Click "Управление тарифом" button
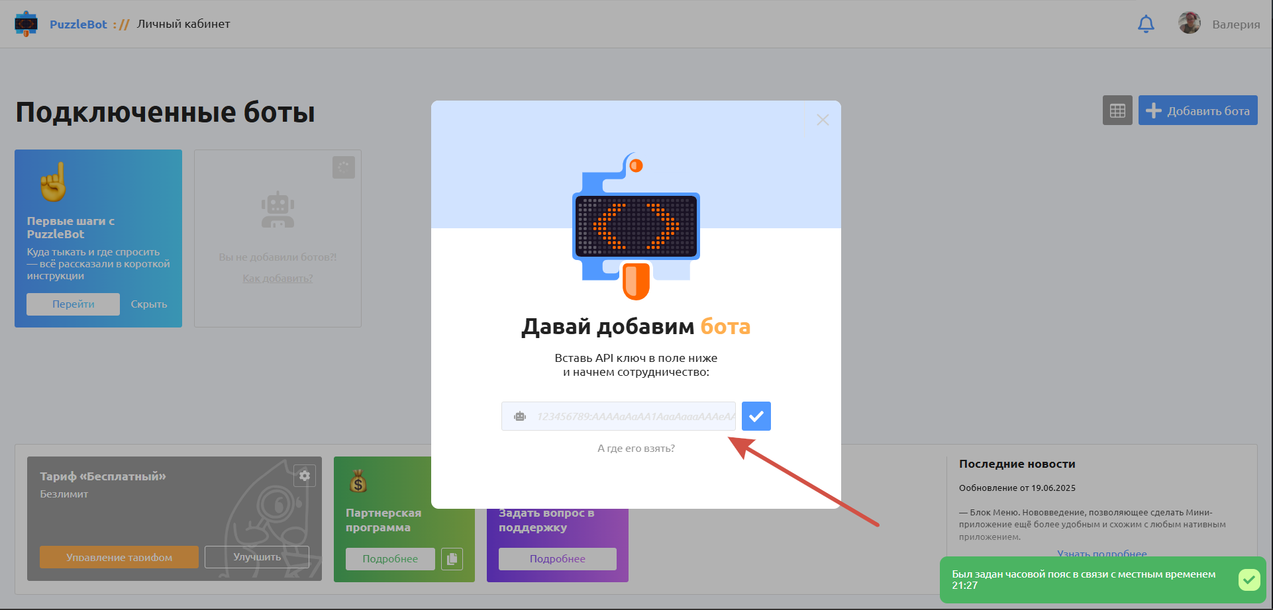This screenshot has height=610, width=1273. pos(119,557)
